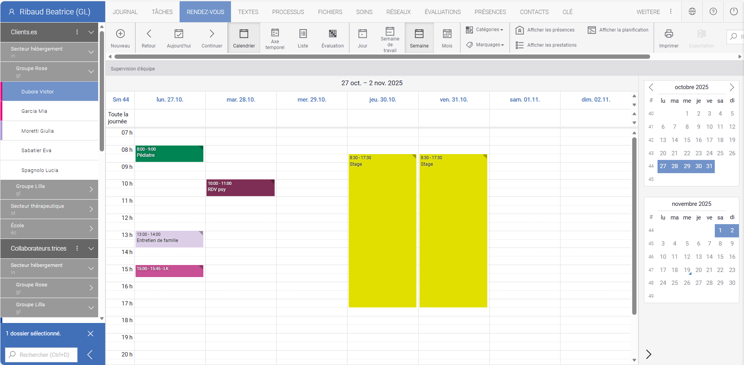Click the power logout icon
Viewport: 744px width, 365px height.
pyautogui.click(x=733, y=12)
